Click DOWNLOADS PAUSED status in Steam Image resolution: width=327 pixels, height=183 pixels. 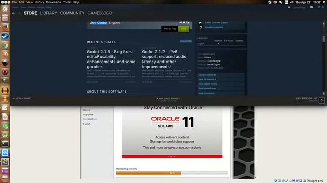[x=168, y=98]
